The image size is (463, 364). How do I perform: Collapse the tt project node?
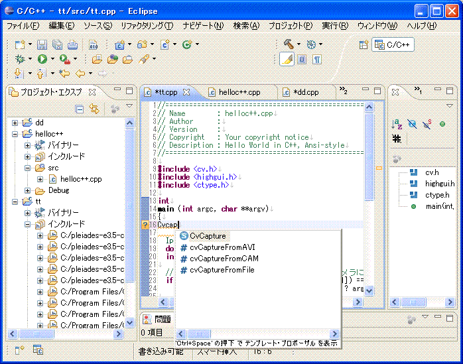(15, 202)
